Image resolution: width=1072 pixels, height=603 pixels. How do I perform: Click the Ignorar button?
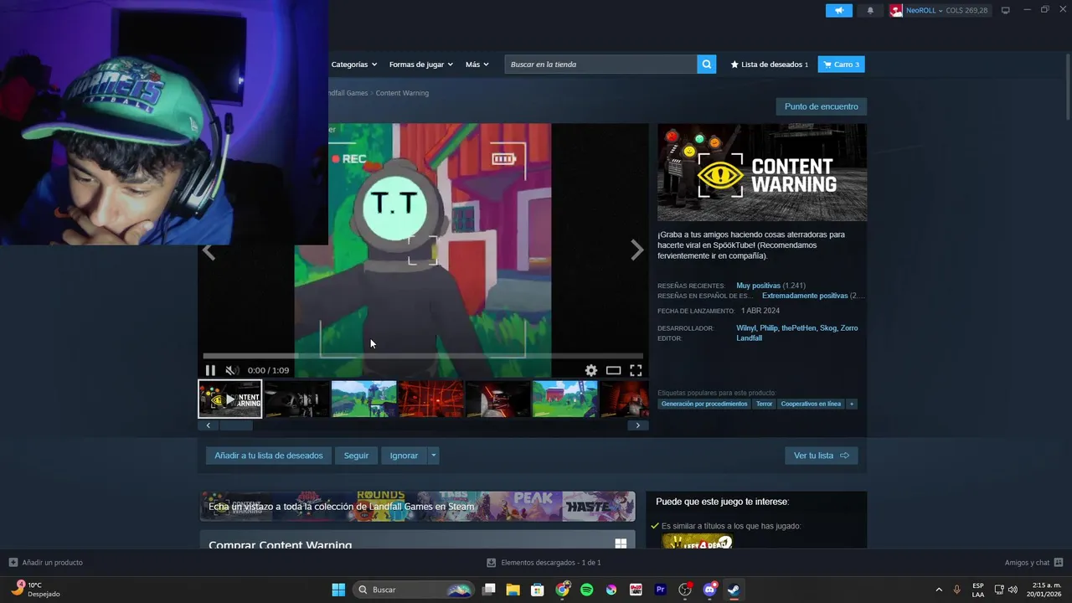(404, 456)
